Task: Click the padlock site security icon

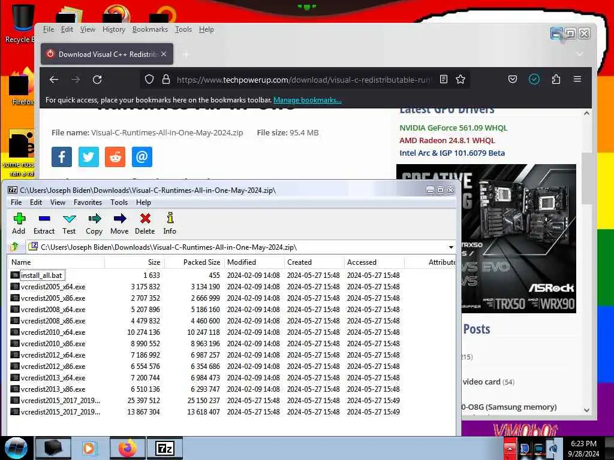Action: click(x=166, y=80)
